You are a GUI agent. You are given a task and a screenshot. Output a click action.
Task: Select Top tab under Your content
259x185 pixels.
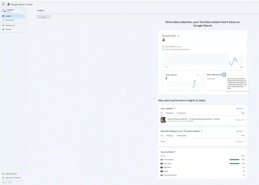pyautogui.click(x=162, y=113)
